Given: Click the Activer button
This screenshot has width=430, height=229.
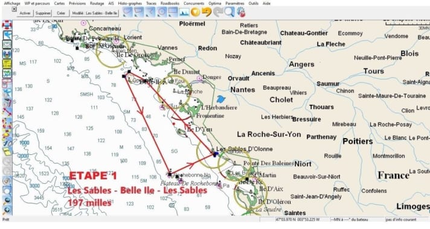Looking at the screenshot, I should click(25, 13).
